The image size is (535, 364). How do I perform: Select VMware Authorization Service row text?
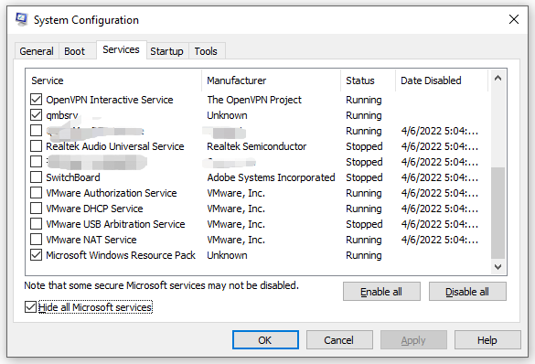[112, 193]
